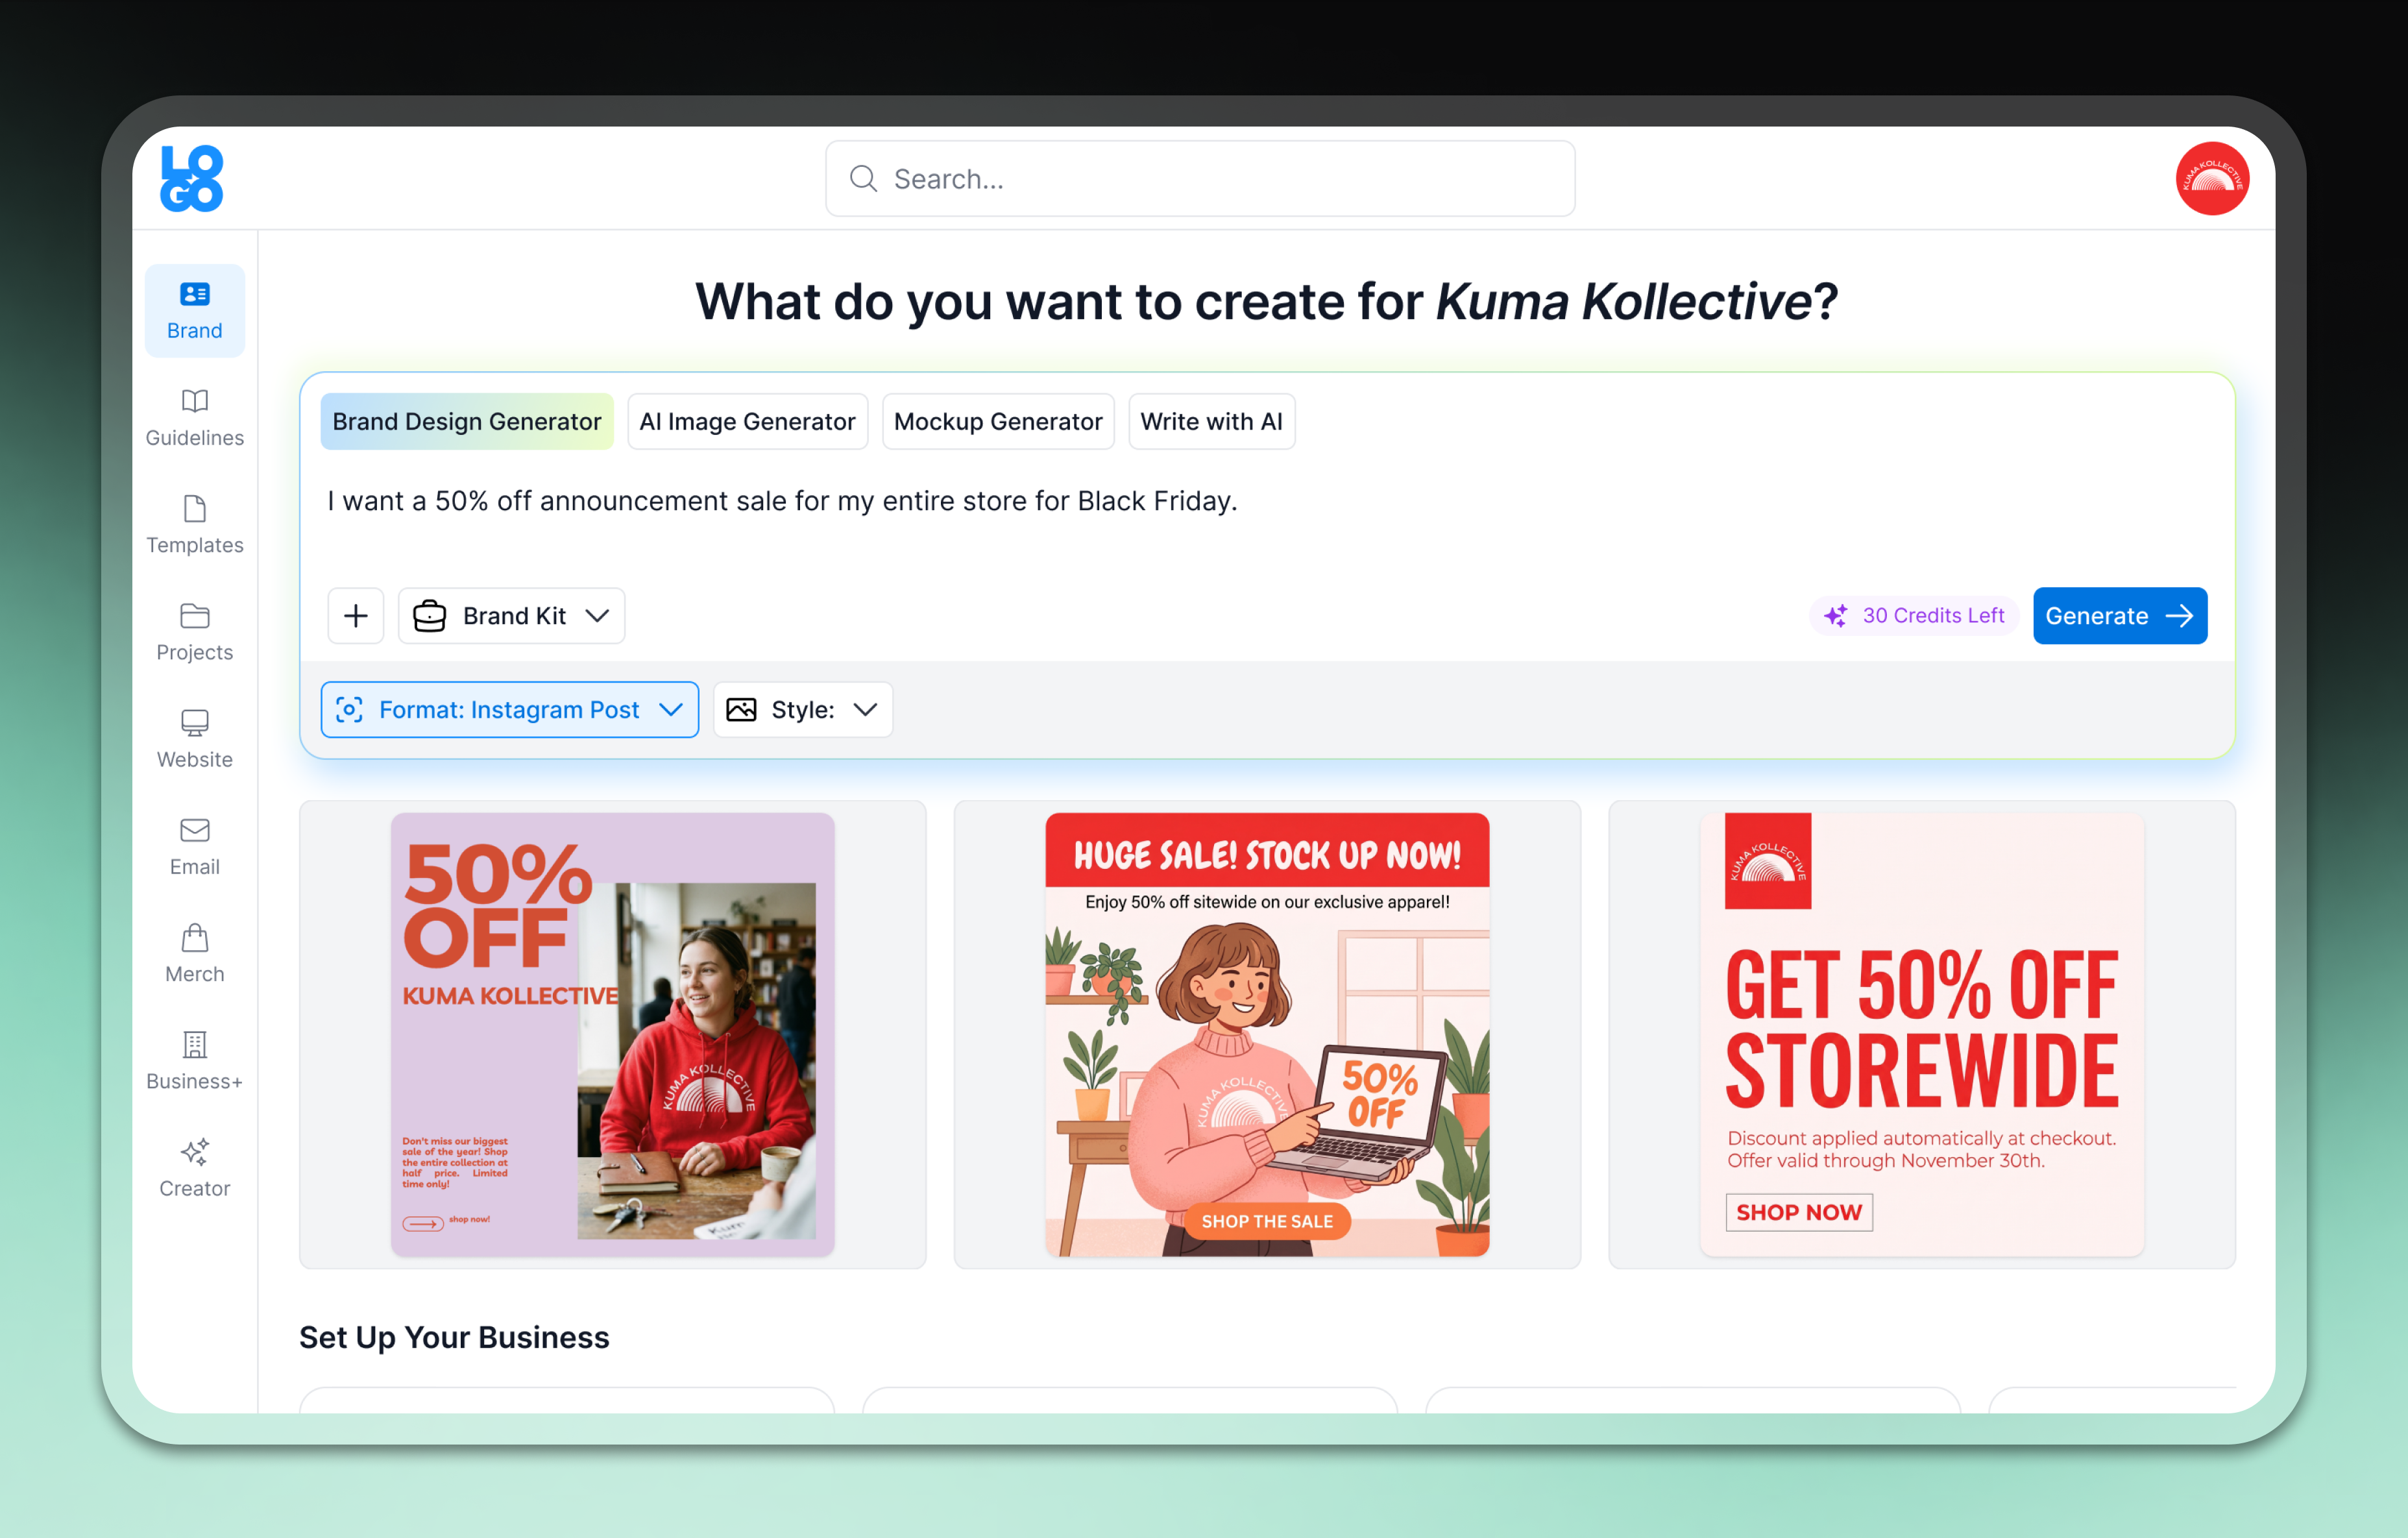Click into the Black Friday prompt text
The image size is (2408, 1538).
[x=783, y=501]
